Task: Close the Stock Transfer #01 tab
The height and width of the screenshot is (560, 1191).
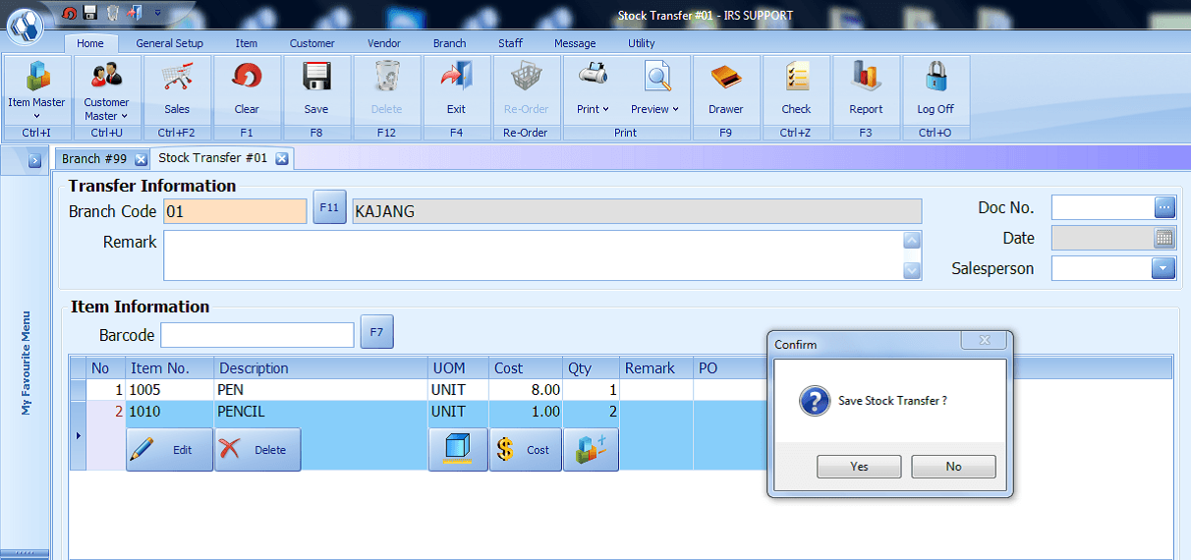Action: tap(281, 158)
